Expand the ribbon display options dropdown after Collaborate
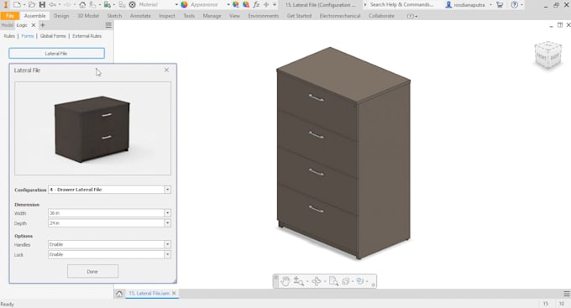This screenshot has height=308, width=571. click(x=411, y=16)
